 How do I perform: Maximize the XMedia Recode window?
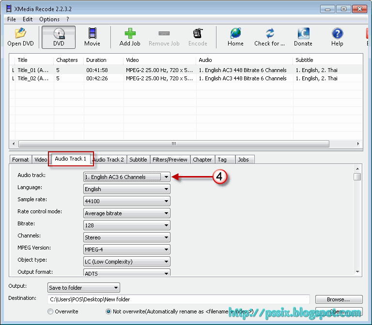click(343, 9)
